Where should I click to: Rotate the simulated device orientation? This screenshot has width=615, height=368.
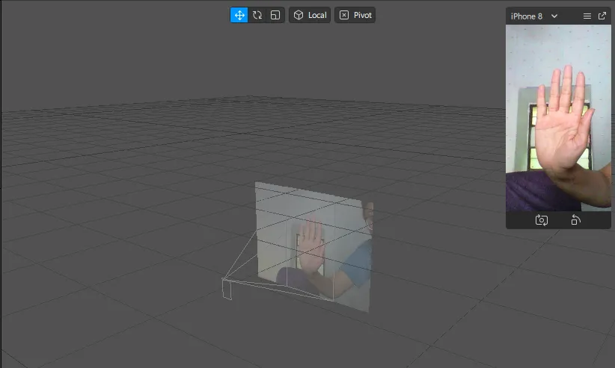point(575,220)
